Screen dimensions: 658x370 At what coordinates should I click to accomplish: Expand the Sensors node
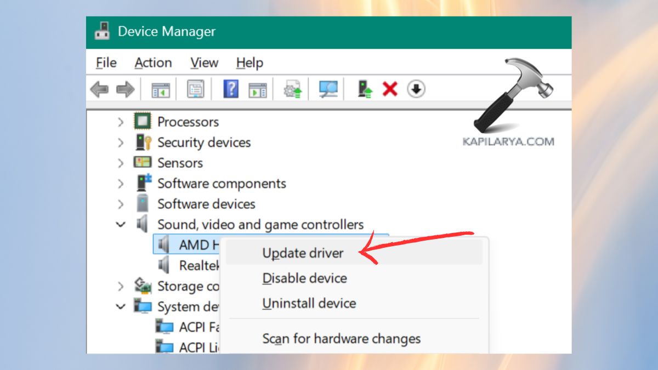point(121,163)
